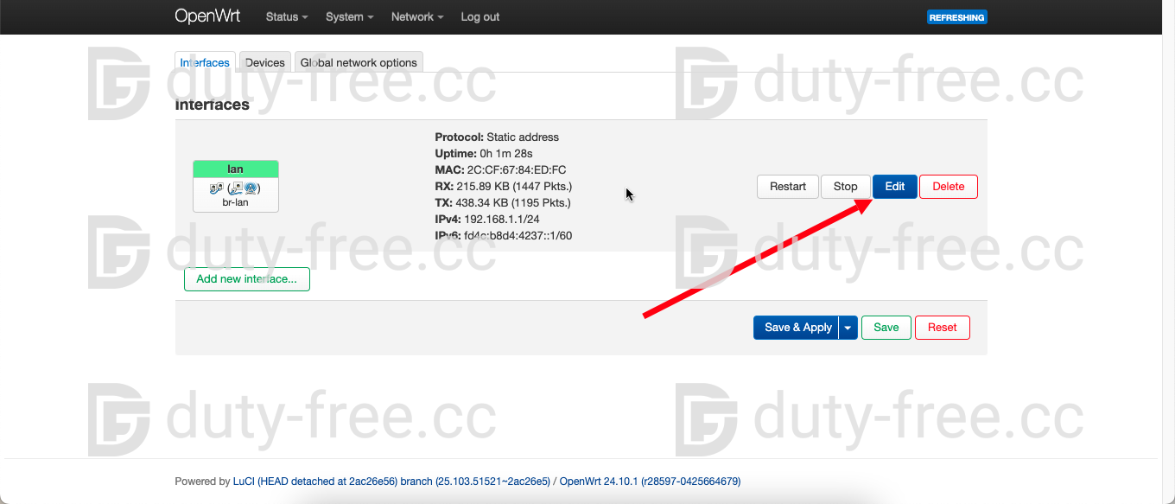Viewport: 1175px width, 504px height.
Task: Delete the lan interface
Action: click(x=948, y=187)
